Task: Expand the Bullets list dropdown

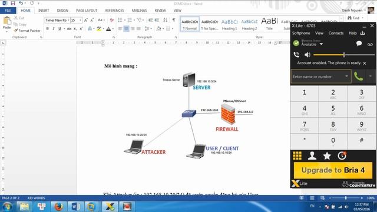Action: [x=125, y=20]
